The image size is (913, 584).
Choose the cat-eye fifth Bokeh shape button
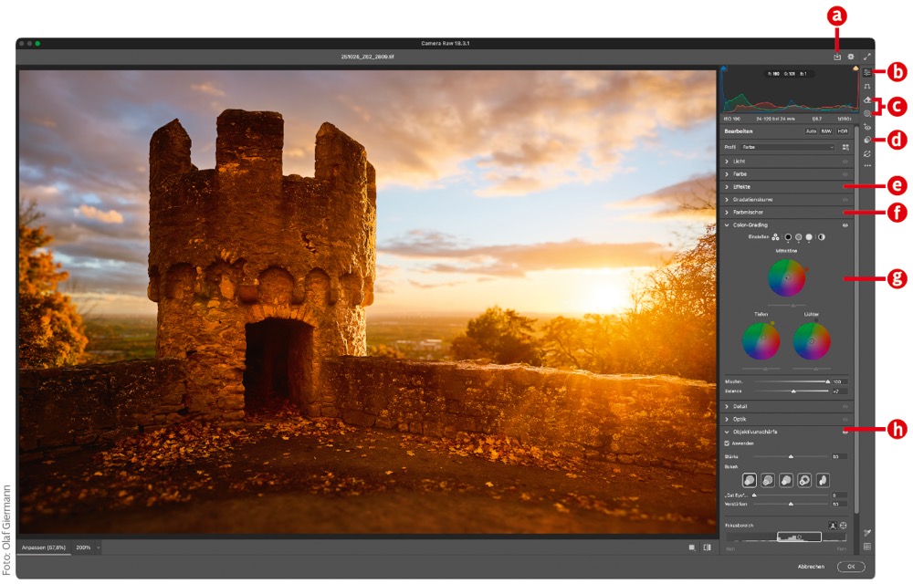click(x=823, y=481)
